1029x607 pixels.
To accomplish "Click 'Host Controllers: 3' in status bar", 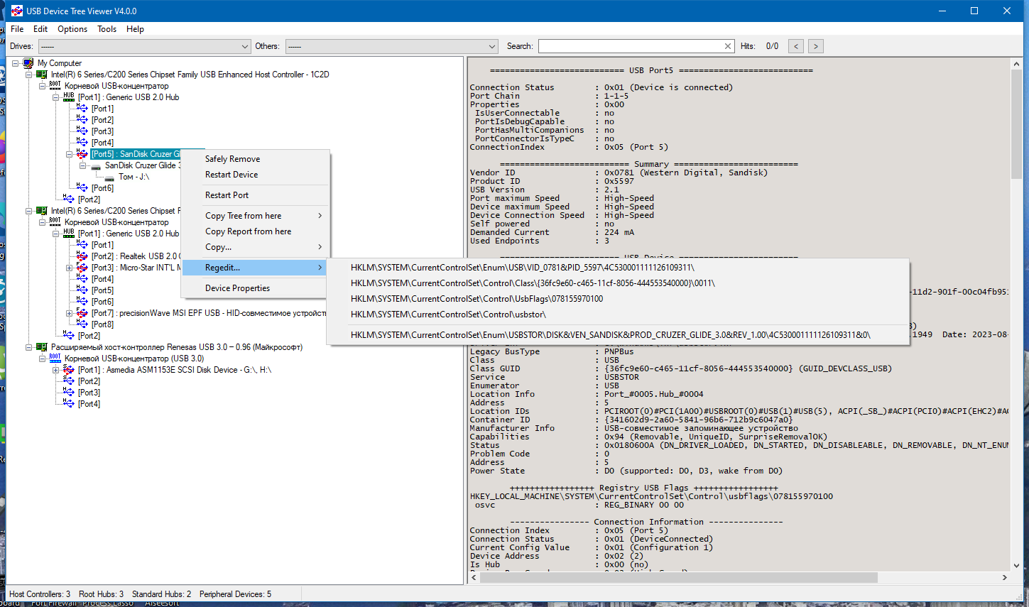I will pyautogui.click(x=40, y=594).
